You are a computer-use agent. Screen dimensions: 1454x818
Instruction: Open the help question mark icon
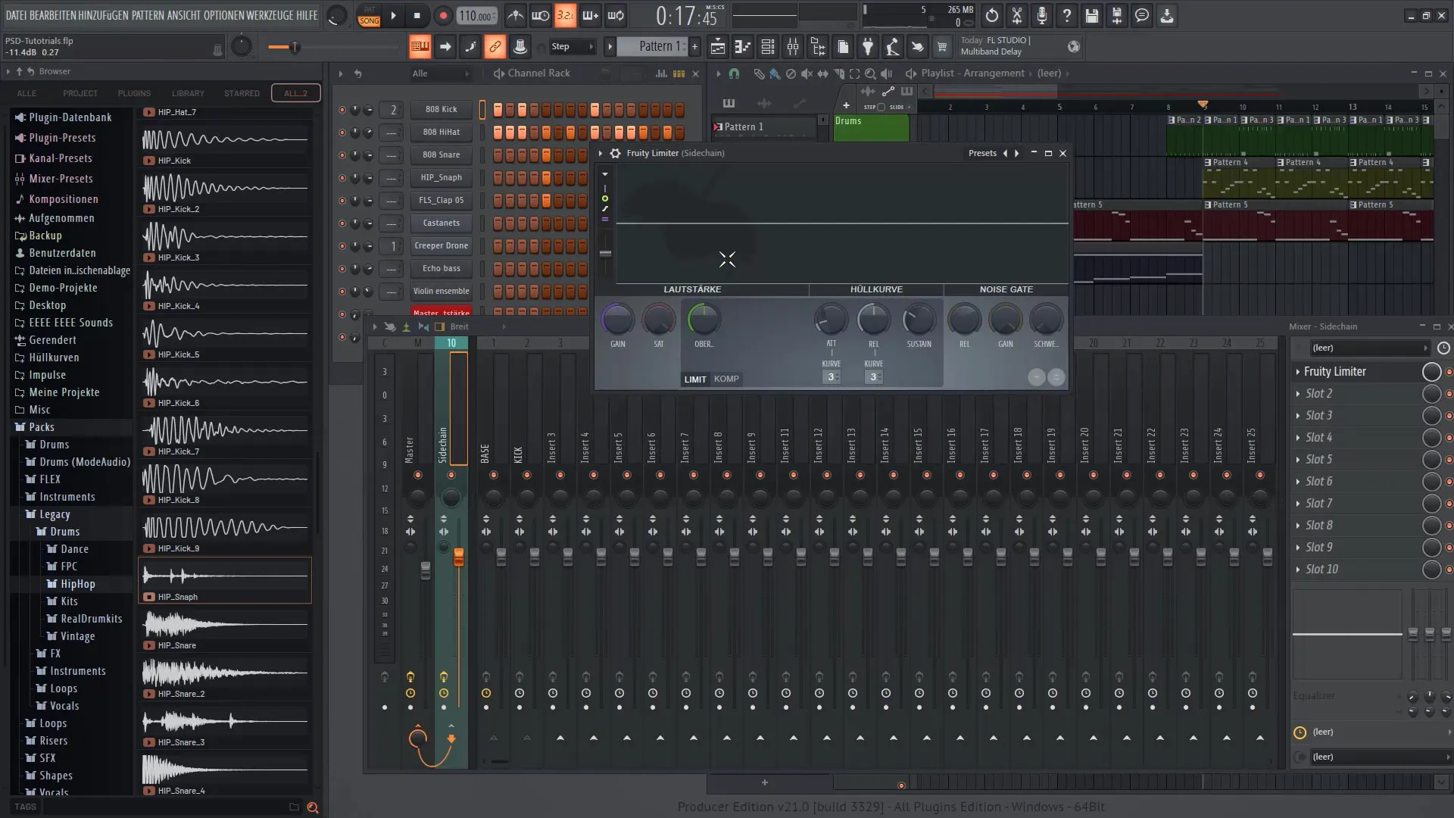[1066, 15]
